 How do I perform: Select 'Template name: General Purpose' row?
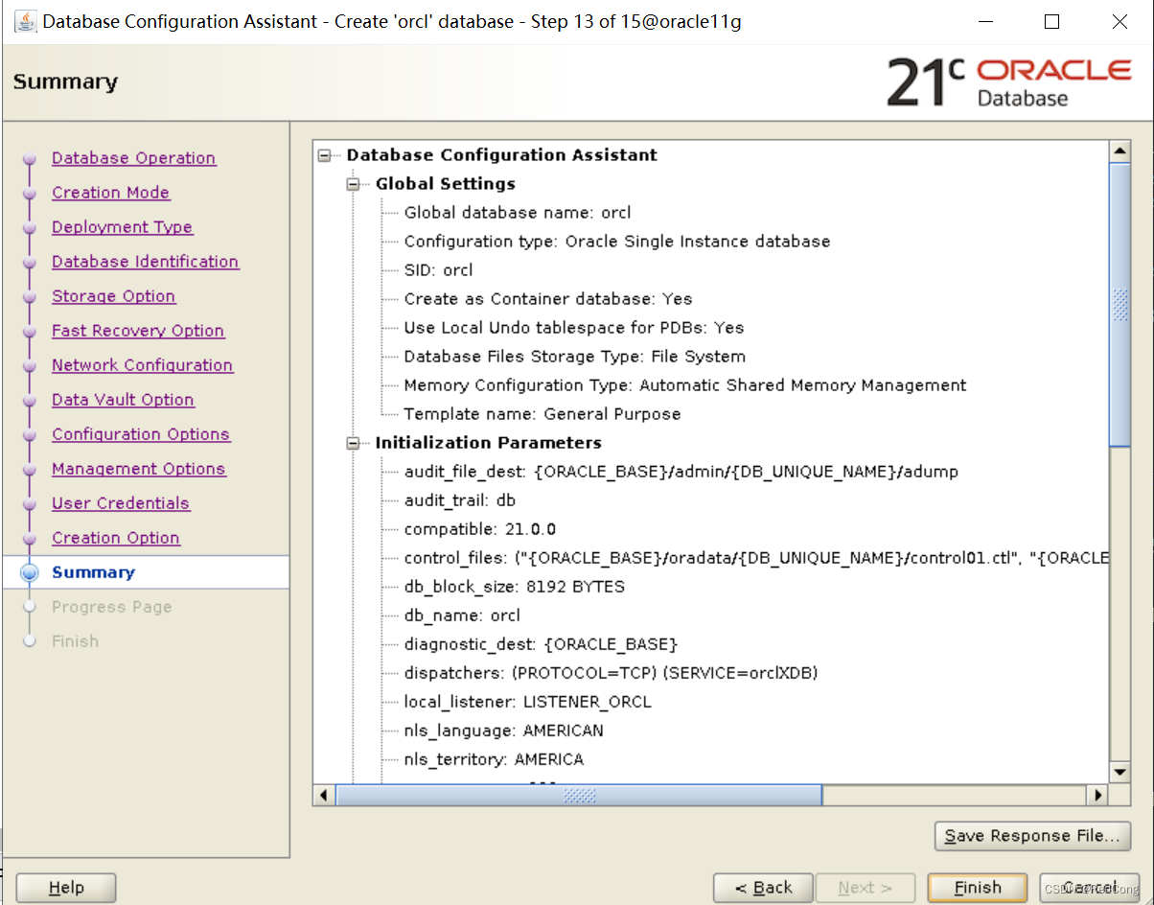542,414
